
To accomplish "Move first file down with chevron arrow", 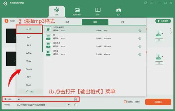I will pos(171,33).
